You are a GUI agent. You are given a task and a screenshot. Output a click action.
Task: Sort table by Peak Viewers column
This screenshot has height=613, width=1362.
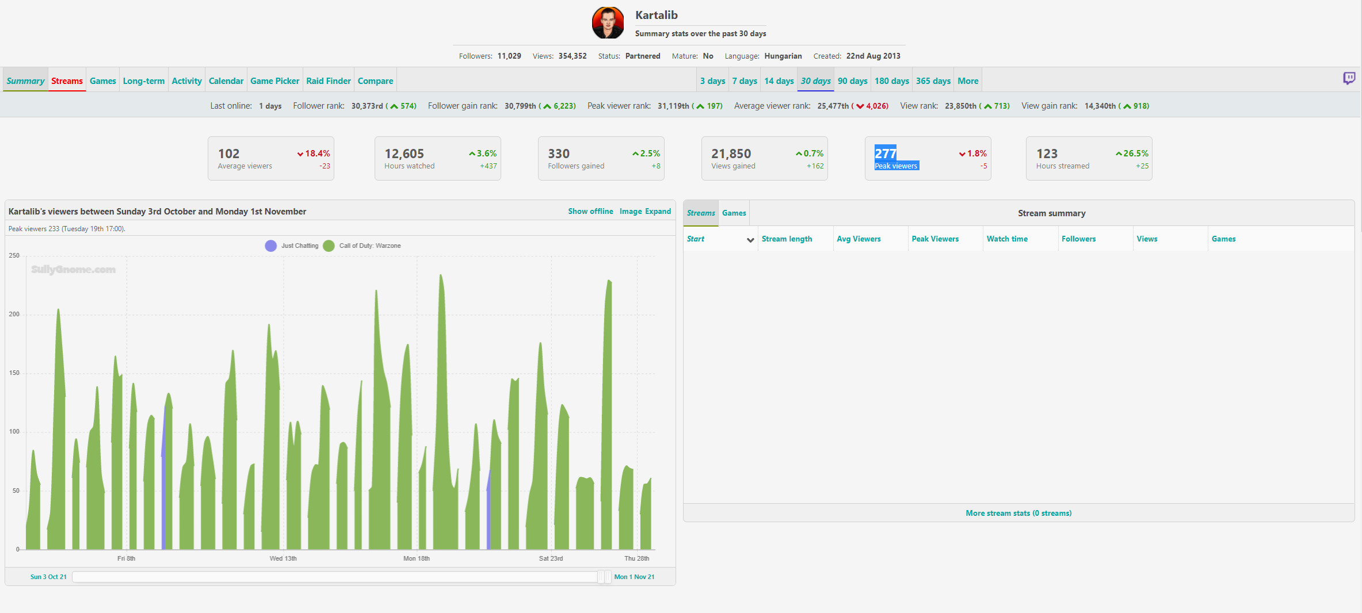pos(935,239)
